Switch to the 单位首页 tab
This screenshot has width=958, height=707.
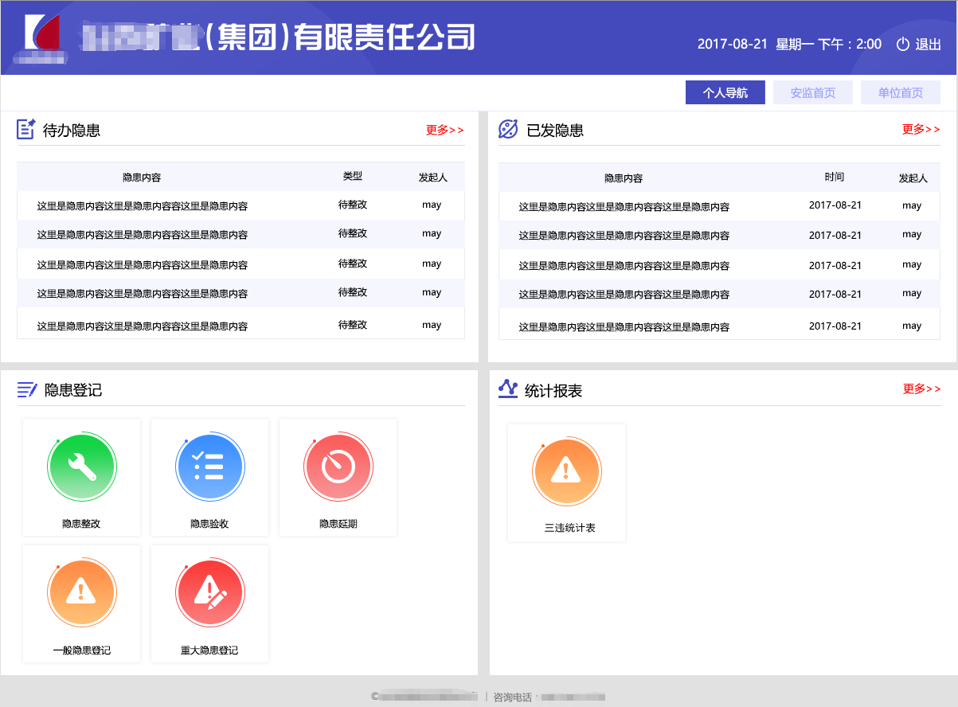tap(901, 93)
